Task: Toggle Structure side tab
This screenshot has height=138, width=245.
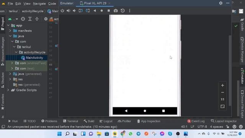Action: [3, 80]
